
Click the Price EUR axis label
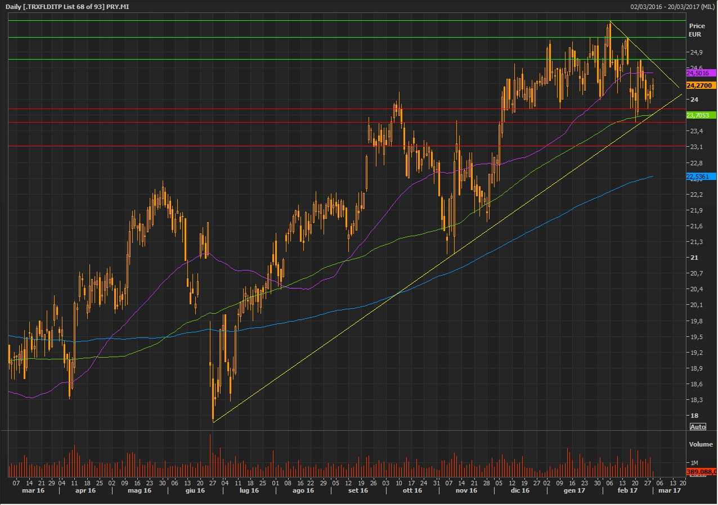click(x=696, y=30)
